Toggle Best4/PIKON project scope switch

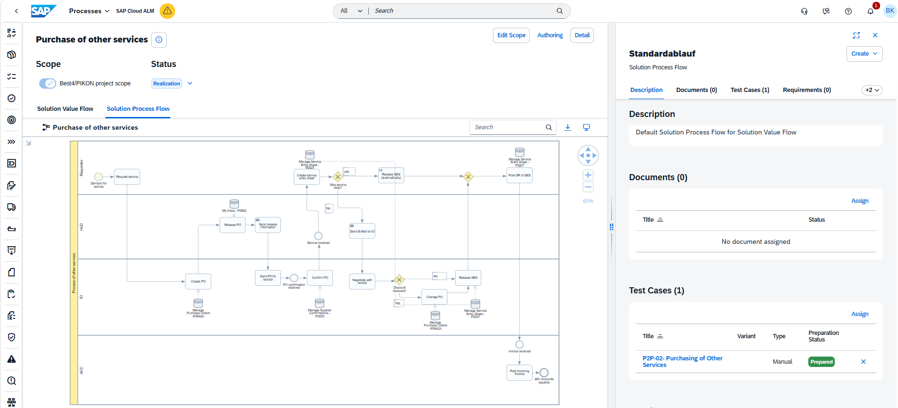48,83
